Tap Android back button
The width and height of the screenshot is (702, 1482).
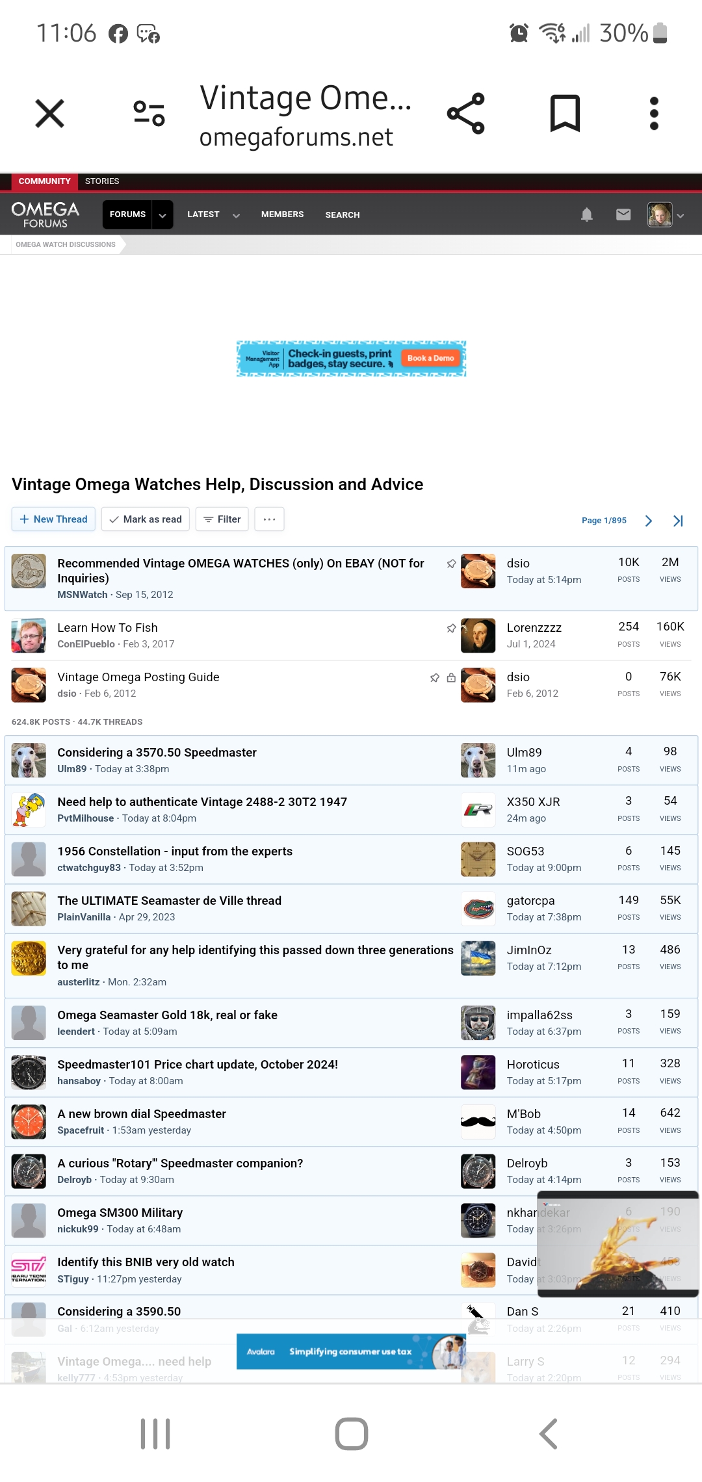tap(548, 1433)
